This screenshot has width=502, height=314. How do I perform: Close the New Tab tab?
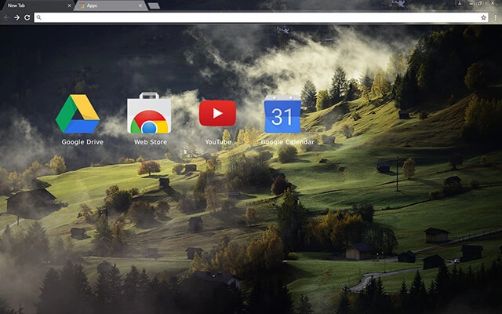pyautogui.click(x=70, y=5)
